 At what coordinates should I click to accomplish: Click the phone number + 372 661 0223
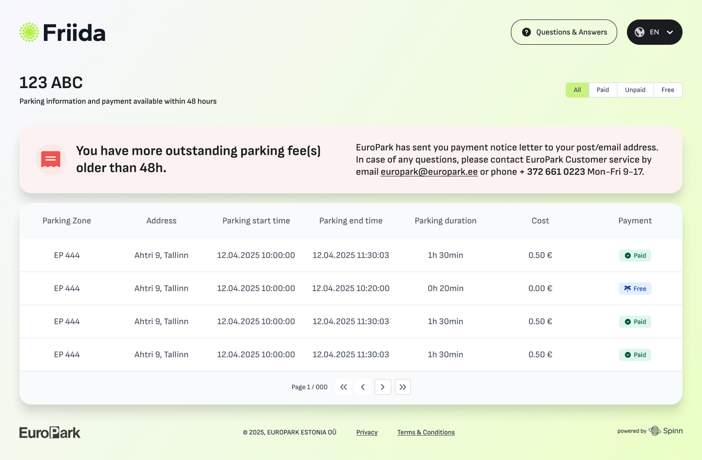(x=552, y=172)
